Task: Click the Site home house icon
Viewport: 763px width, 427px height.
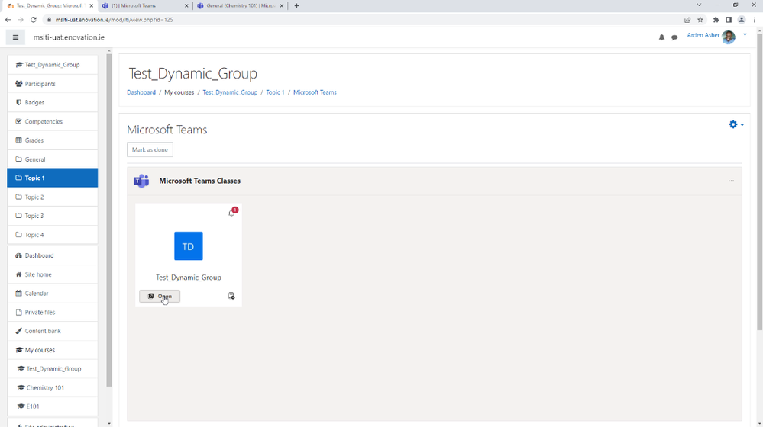Action: click(x=19, y=274)
